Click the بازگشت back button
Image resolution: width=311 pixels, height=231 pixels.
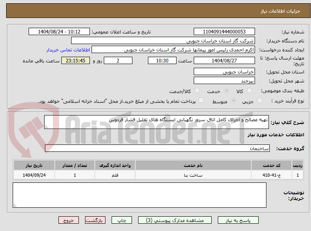tap(95, 220)
